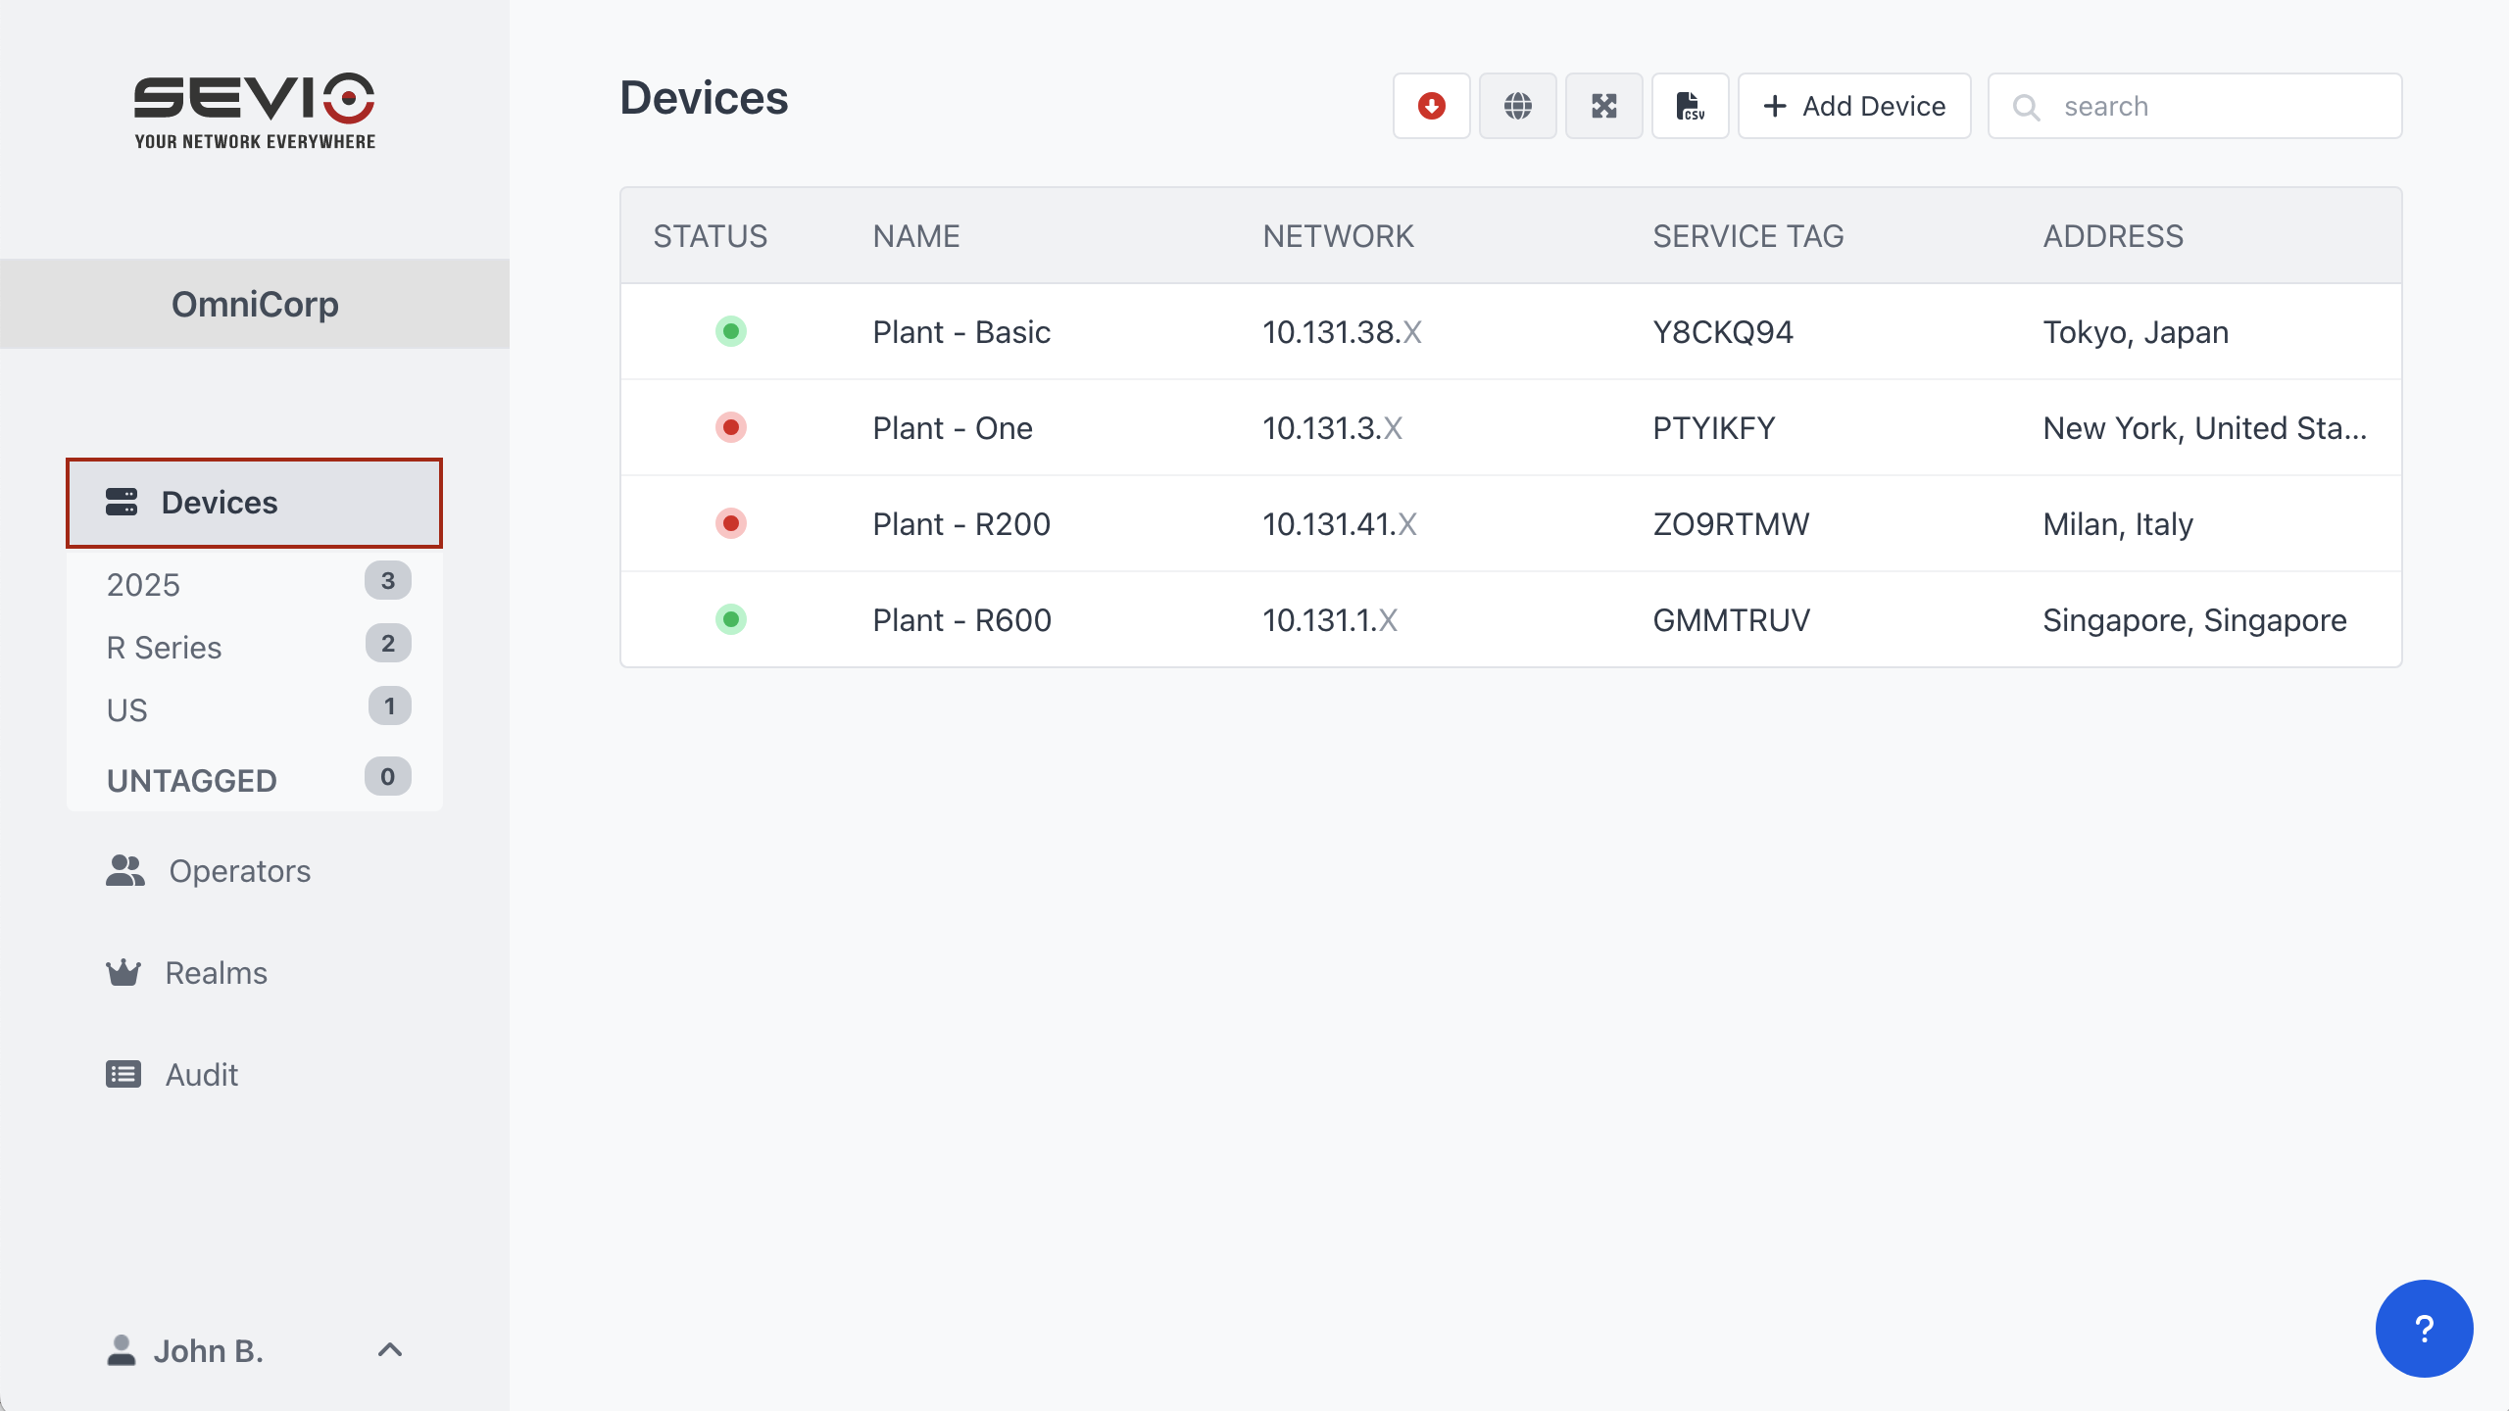The height and width of the screenshot is (1411, 2509).
Task: Click the Add Device button
Action: point(1854,106)
